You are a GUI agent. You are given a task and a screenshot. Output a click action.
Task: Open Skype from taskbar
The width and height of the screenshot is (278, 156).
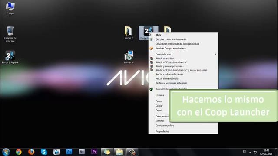[x=44, y=152]
